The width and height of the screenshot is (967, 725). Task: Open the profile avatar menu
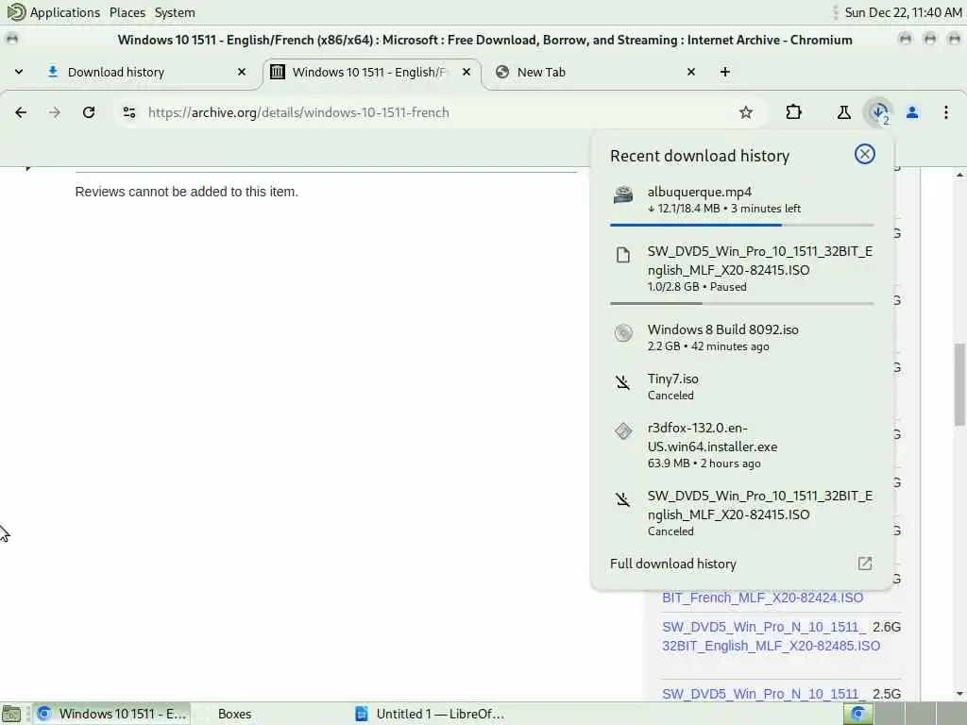912,112
